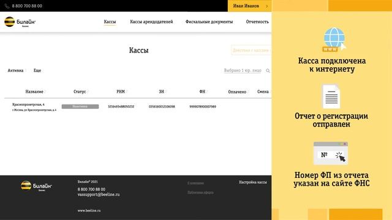Click the first gray link in the footer column
Viewport: 392px width, 220px height.
195,183
